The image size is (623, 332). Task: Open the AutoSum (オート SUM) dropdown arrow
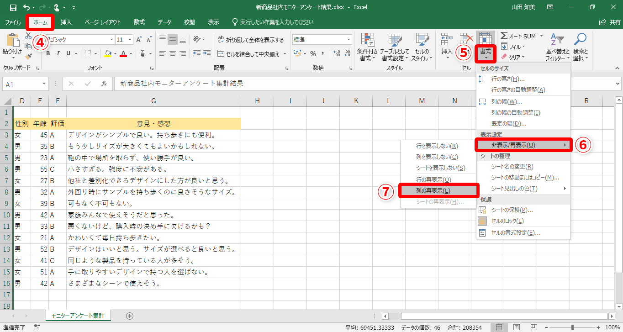click(x=542, y=36)
